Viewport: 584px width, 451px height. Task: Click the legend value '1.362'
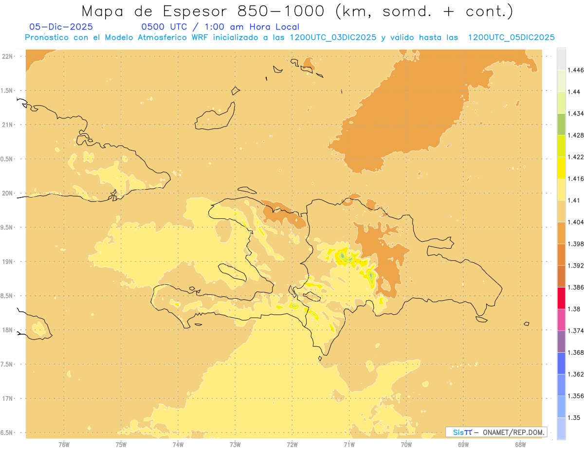click(x=576, y=374)
